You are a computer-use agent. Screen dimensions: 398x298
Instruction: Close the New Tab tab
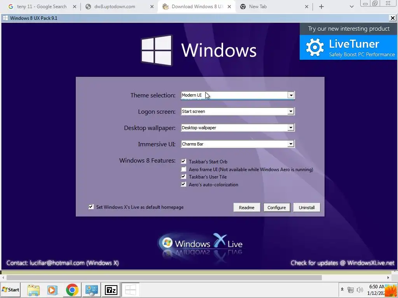tap(307, 7)
